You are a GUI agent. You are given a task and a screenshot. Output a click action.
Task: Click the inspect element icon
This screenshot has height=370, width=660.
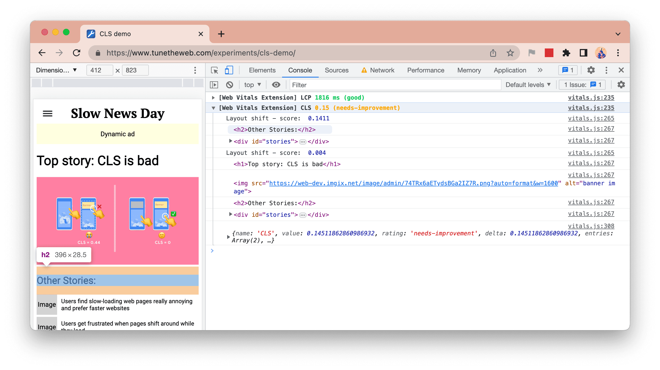pos(215,70)
